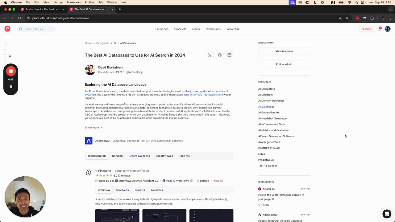
Task: Click Davit Buniatyan's author photo
Action: click(90, 70)
